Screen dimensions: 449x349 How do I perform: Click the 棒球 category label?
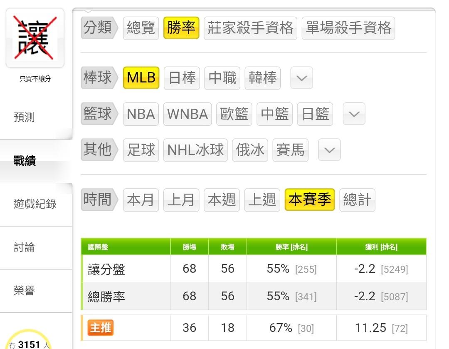[99, 78]
